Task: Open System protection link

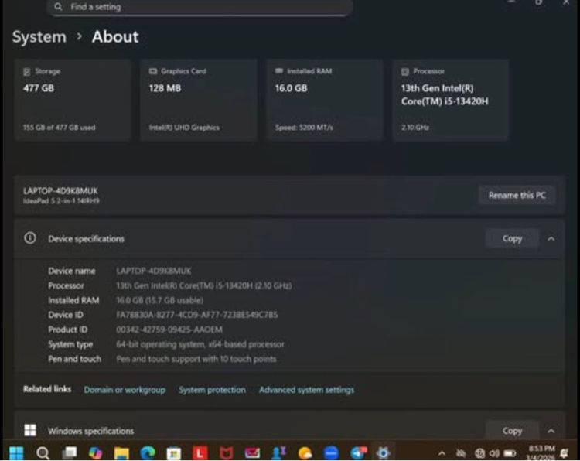Action: 213,390
